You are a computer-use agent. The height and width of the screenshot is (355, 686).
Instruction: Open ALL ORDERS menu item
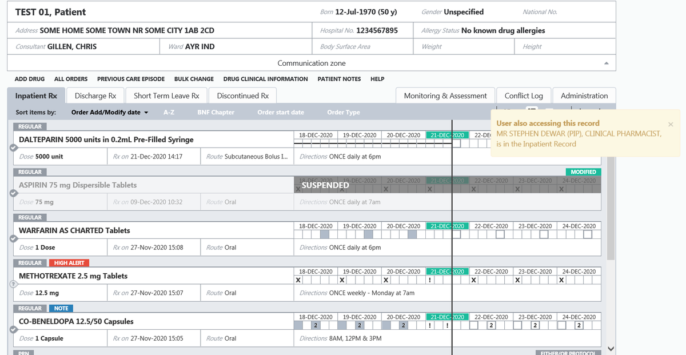[71, 79]
